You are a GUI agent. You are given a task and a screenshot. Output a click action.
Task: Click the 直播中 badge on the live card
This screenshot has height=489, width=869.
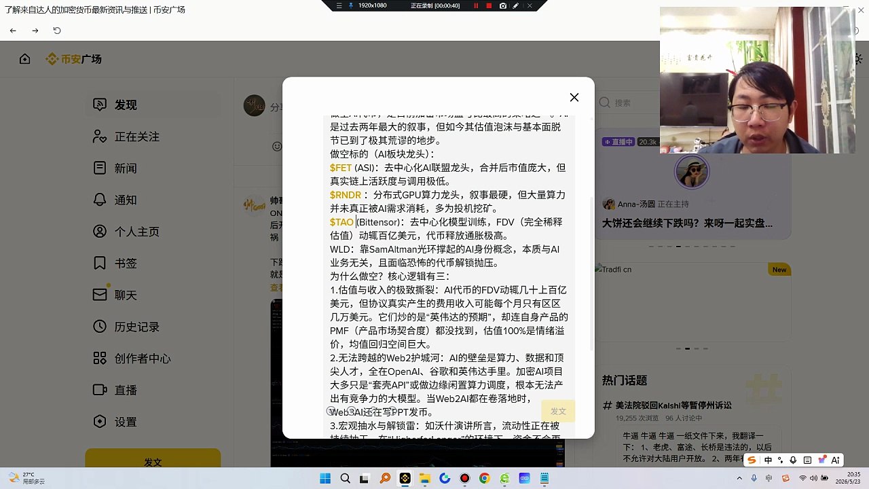coord(618,142)
